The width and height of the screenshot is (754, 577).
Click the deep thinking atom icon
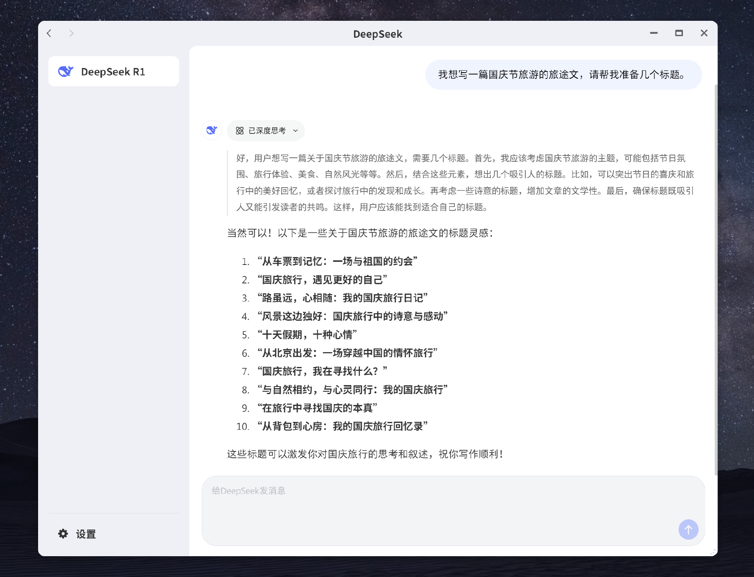pos(240,131)
